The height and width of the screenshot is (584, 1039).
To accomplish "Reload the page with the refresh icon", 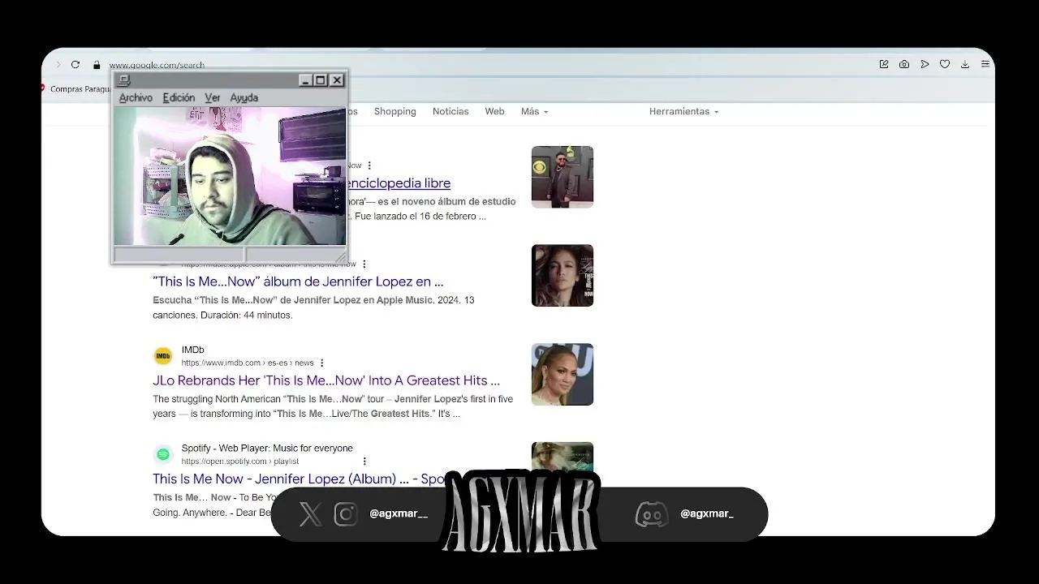I will 75,65.
